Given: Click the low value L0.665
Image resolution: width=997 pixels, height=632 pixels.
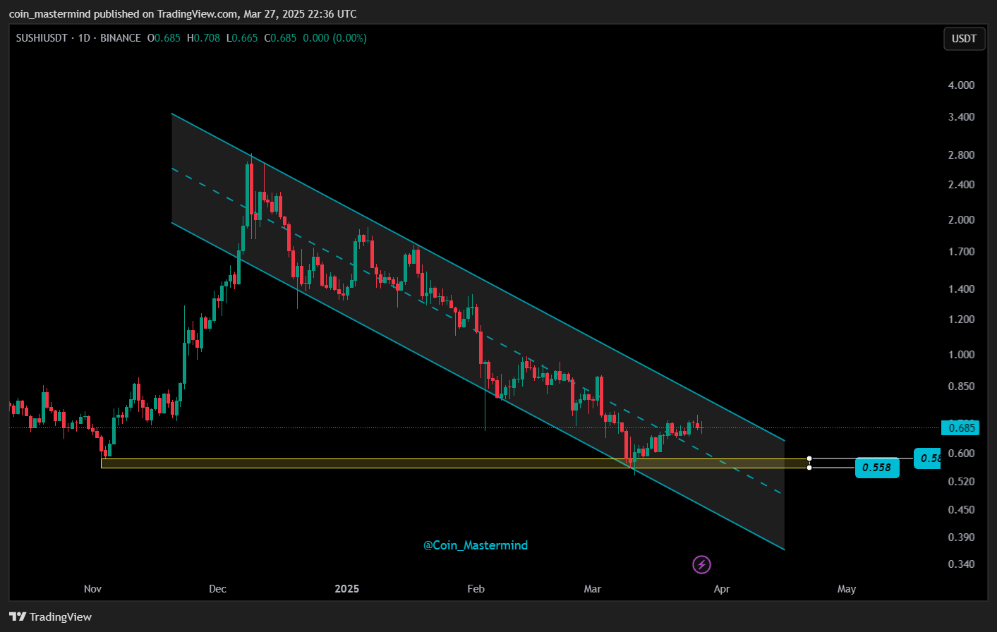Looking at the screenshot, I should (x=242, y=38).
